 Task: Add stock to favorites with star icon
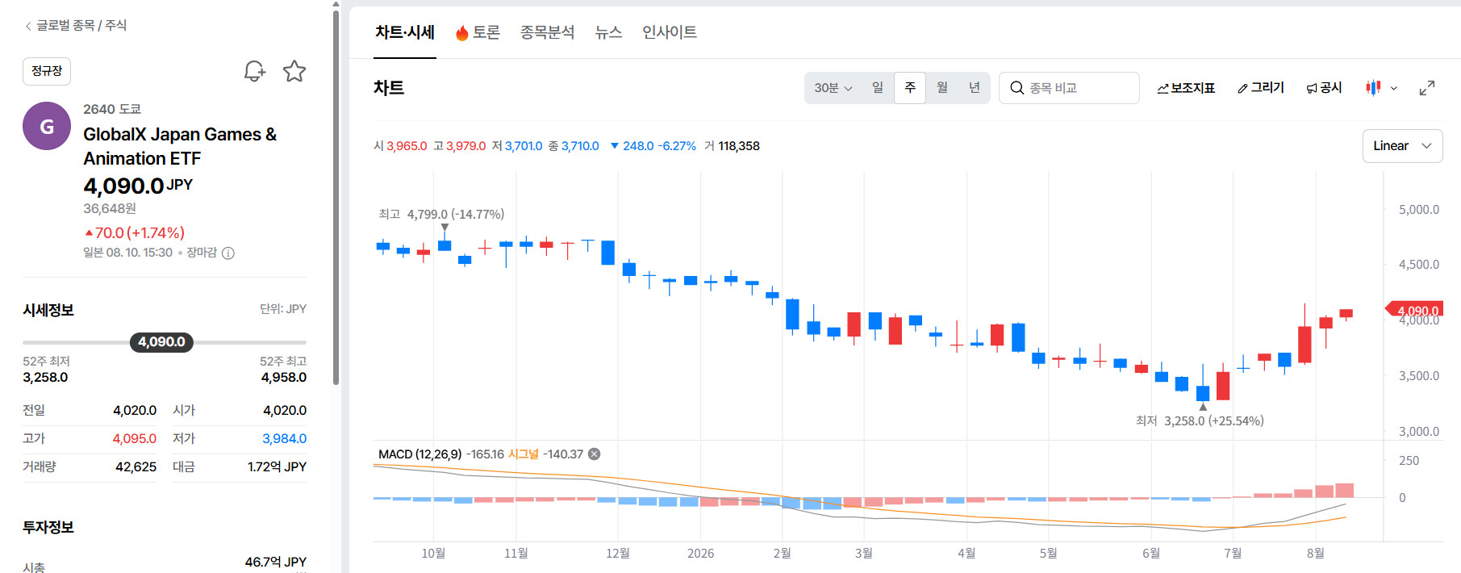point(294,71)
